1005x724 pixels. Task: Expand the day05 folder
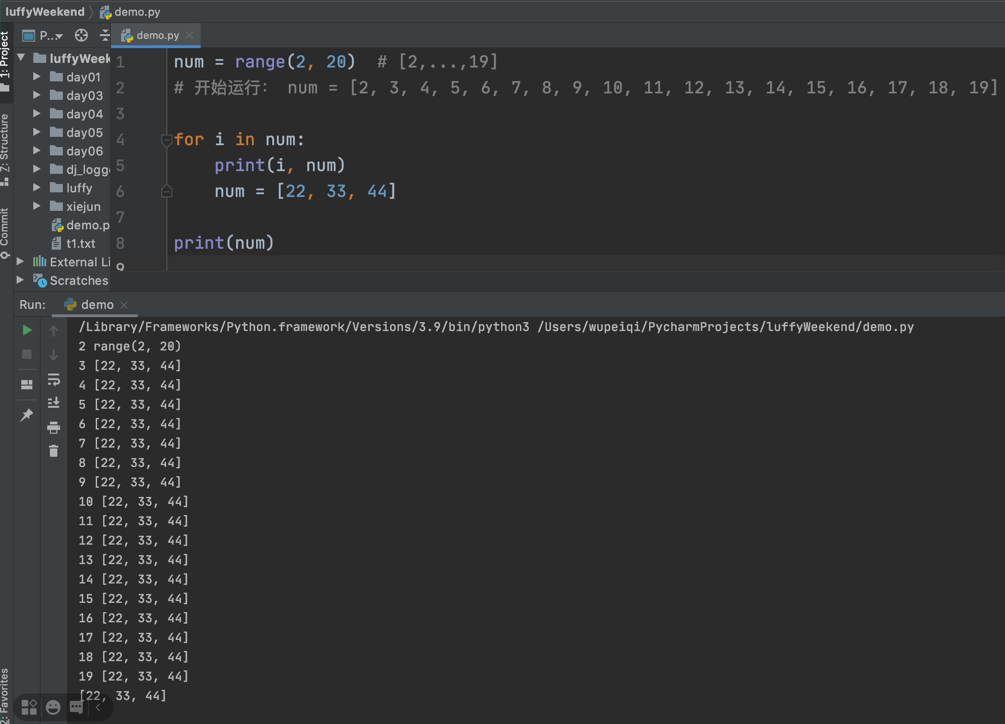point(37,132)
